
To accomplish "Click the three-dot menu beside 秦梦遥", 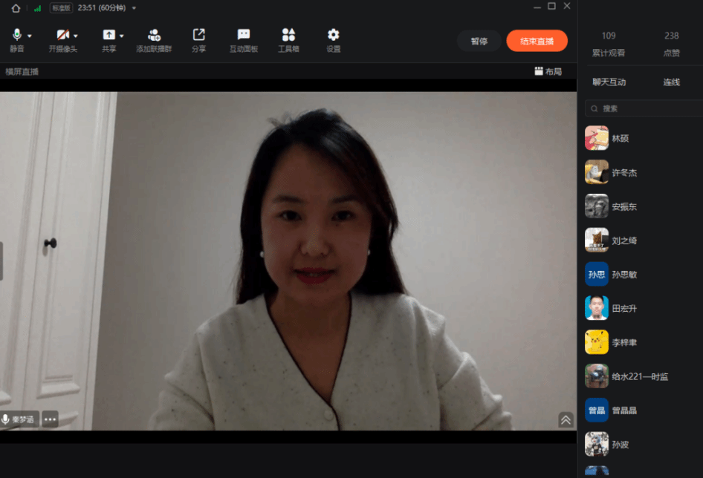I will click(50, 419).
